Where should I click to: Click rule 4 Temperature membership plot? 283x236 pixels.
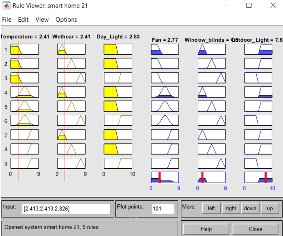25,92
